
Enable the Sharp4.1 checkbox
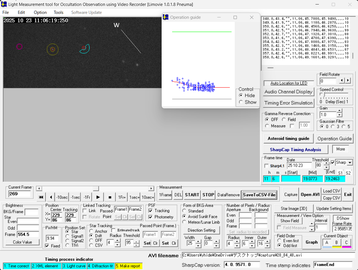click(x=267, y=166)
